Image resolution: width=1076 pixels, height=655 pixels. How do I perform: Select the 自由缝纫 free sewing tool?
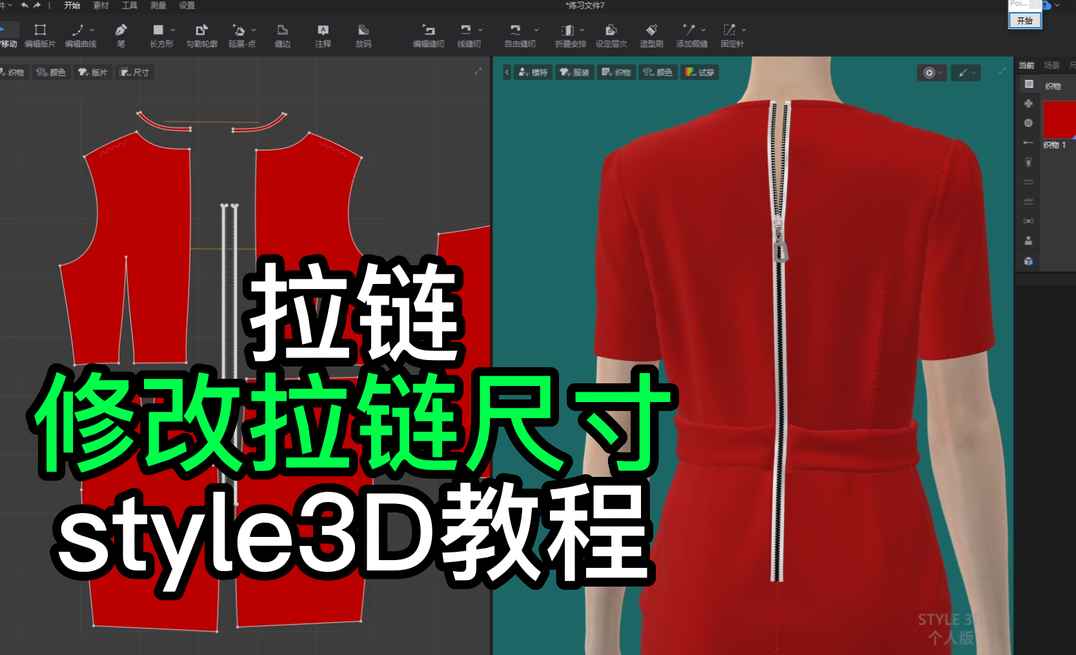[x=520, y=35]
